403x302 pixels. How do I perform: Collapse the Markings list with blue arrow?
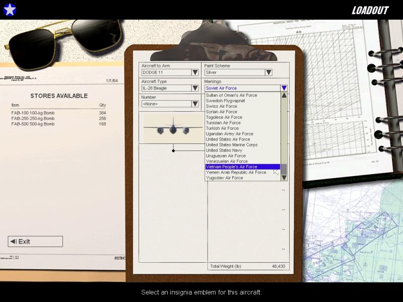click(x=284, y=88)
